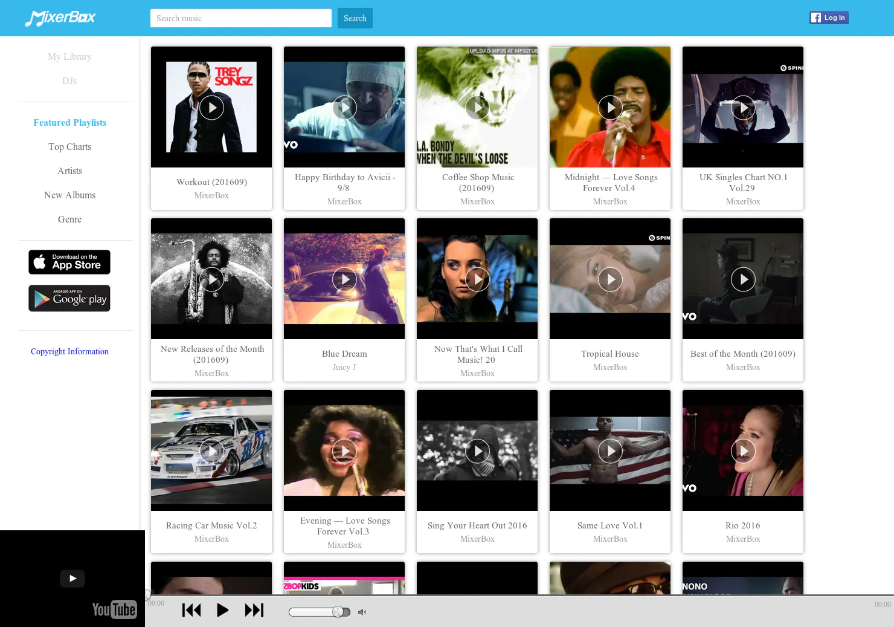The height and width of the screenshot is (627, 894).
Task: Open Rio 2016 title link
Action: tap(743, 525)
